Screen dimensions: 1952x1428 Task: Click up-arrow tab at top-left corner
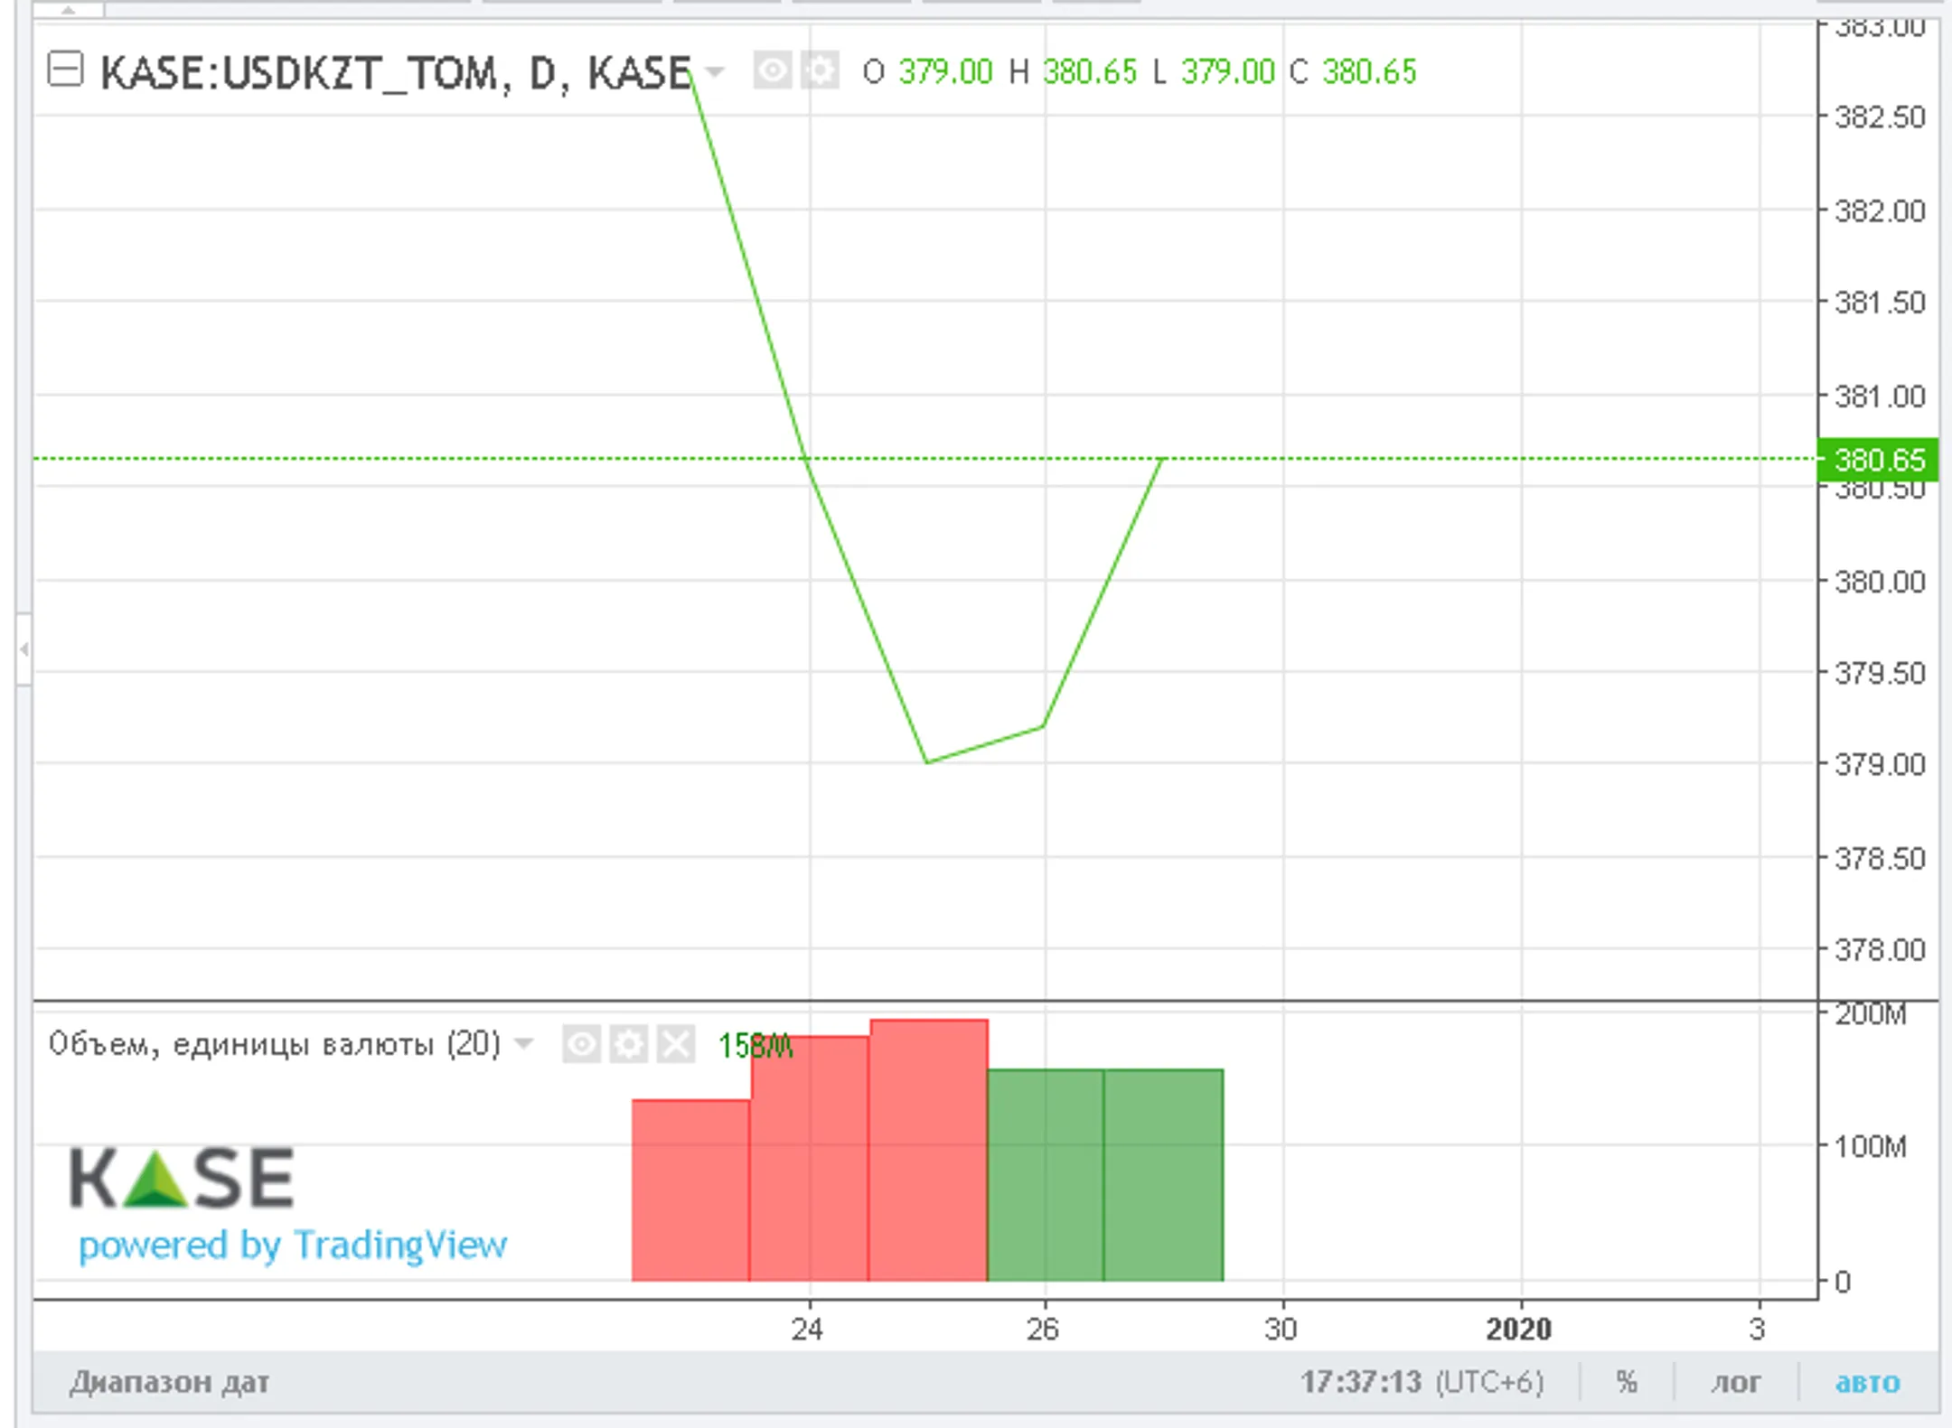click(68, 9)
